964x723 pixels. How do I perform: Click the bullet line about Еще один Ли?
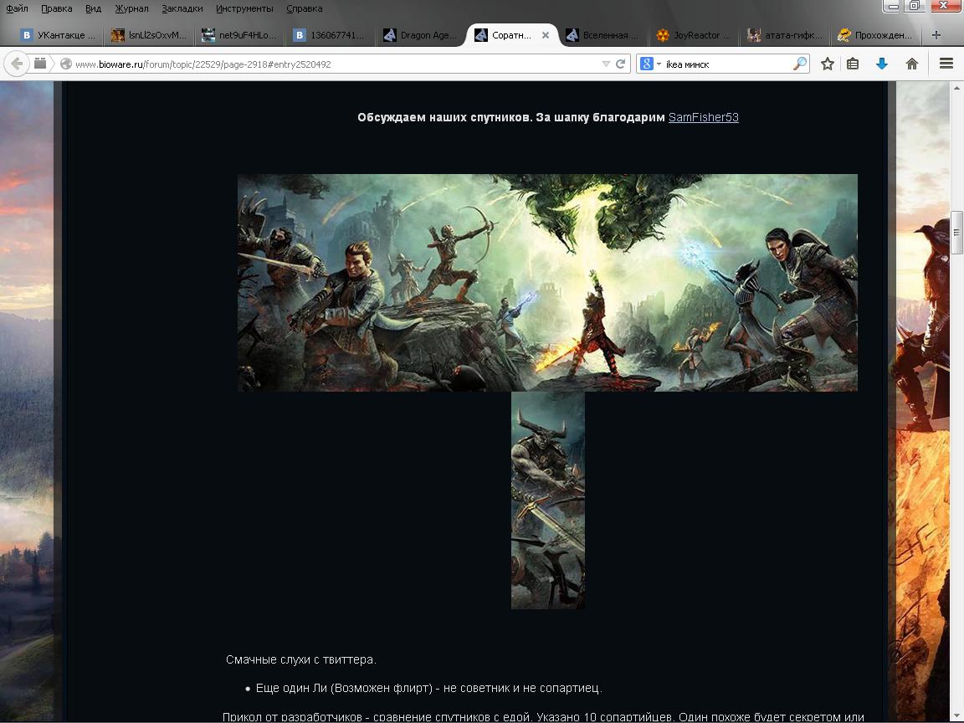[428, 688]
